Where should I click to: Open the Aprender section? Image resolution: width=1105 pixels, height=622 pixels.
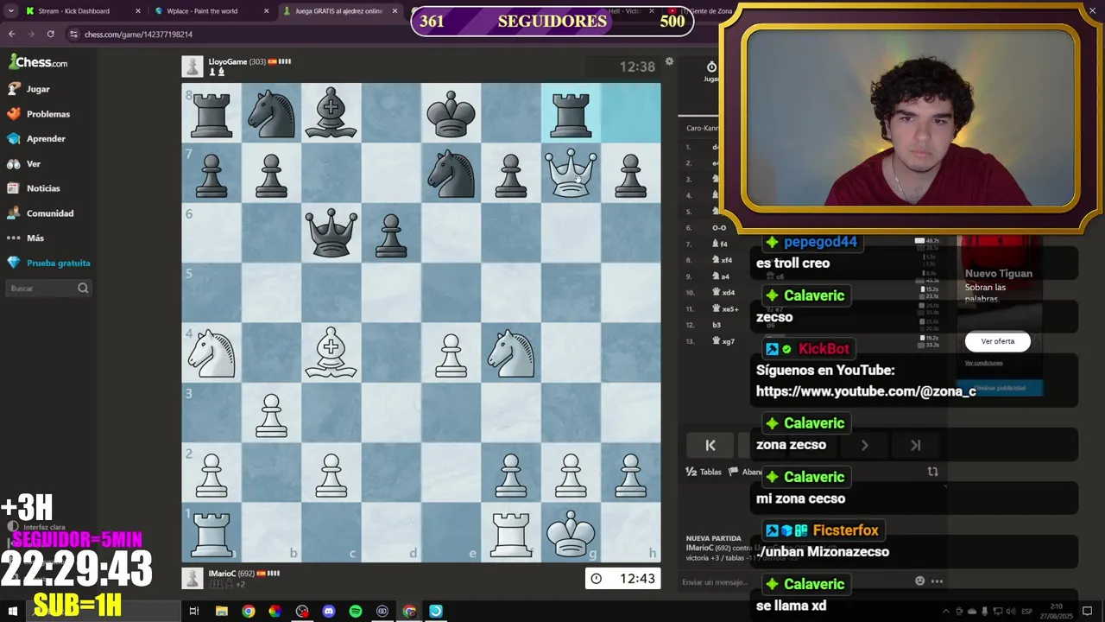point(35,138)
